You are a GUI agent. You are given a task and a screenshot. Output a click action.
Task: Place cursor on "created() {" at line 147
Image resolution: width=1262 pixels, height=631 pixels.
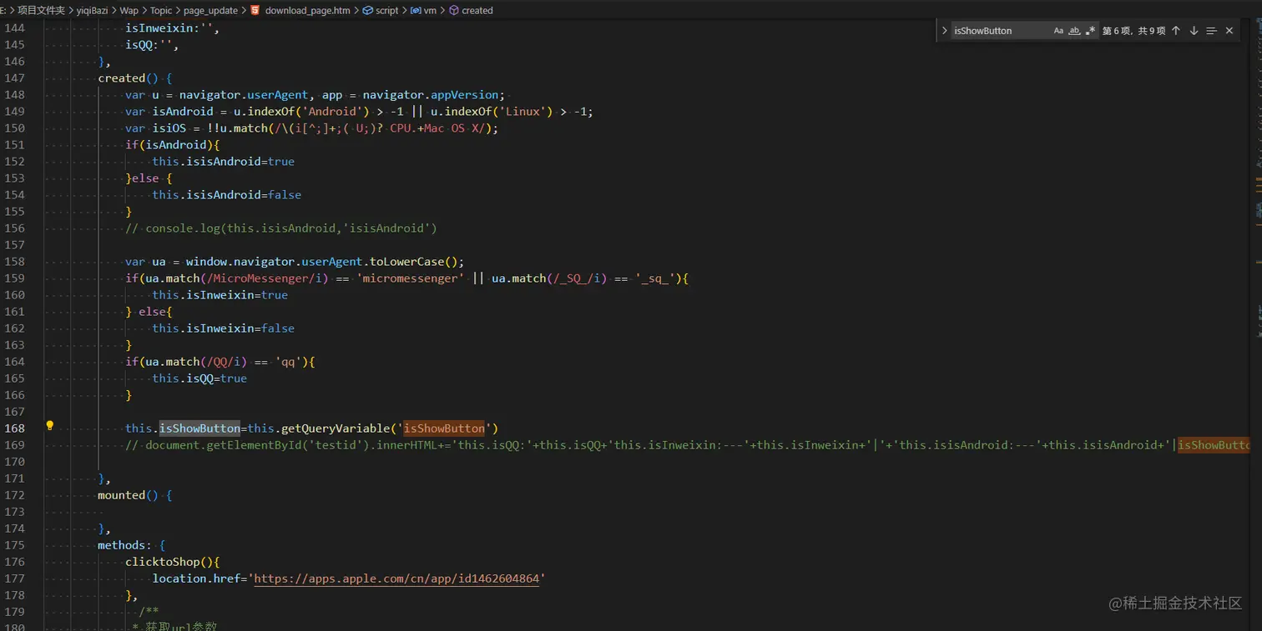(135, 78)
